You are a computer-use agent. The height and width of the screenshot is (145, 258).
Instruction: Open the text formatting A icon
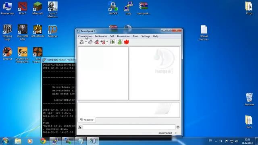80,127
